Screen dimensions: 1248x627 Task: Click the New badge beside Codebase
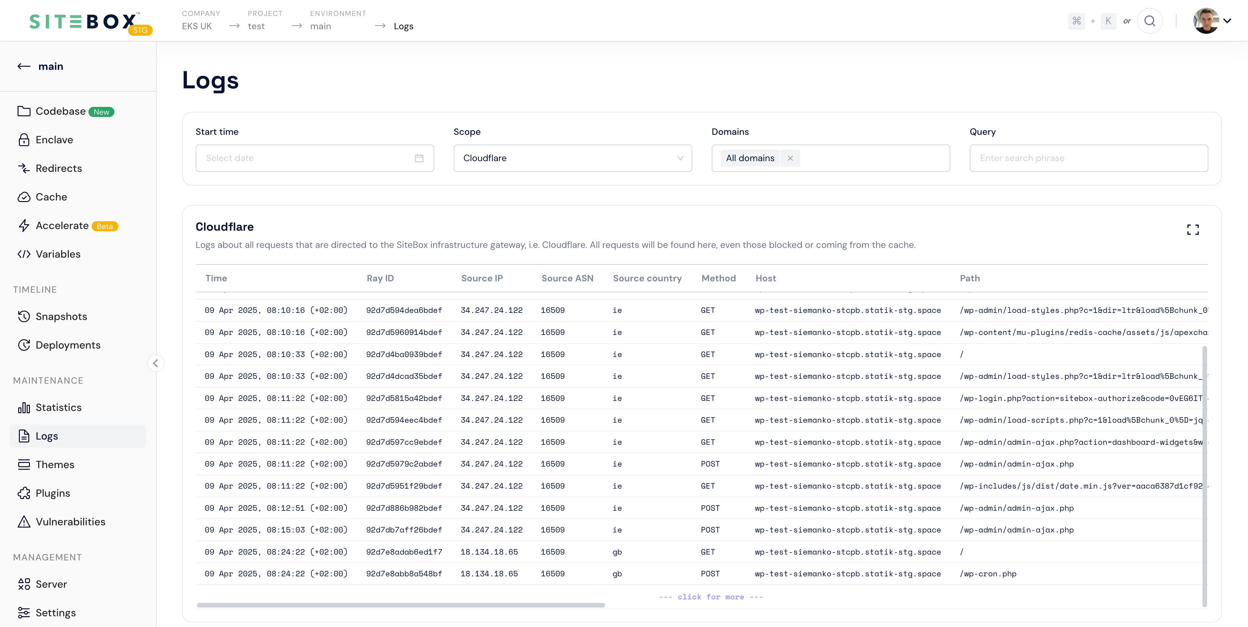(x=101, y=112)
